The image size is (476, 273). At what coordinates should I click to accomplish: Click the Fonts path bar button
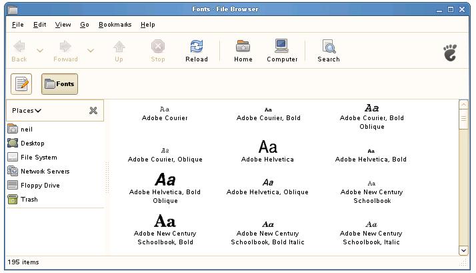59,84
